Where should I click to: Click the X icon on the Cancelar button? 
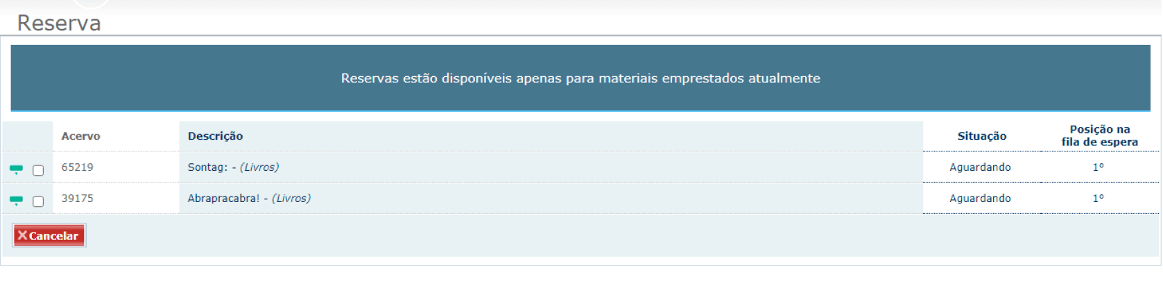22,236
